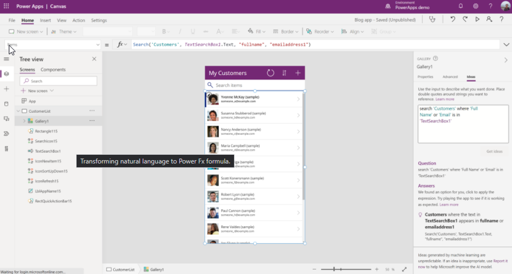Select TextSearchBox1 in tree view
Image resolution: width=512 pixels, height=274 pixels.
pos(48,151)
